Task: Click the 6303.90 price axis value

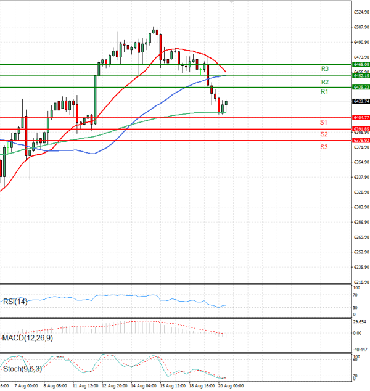Action: (361, 207)
